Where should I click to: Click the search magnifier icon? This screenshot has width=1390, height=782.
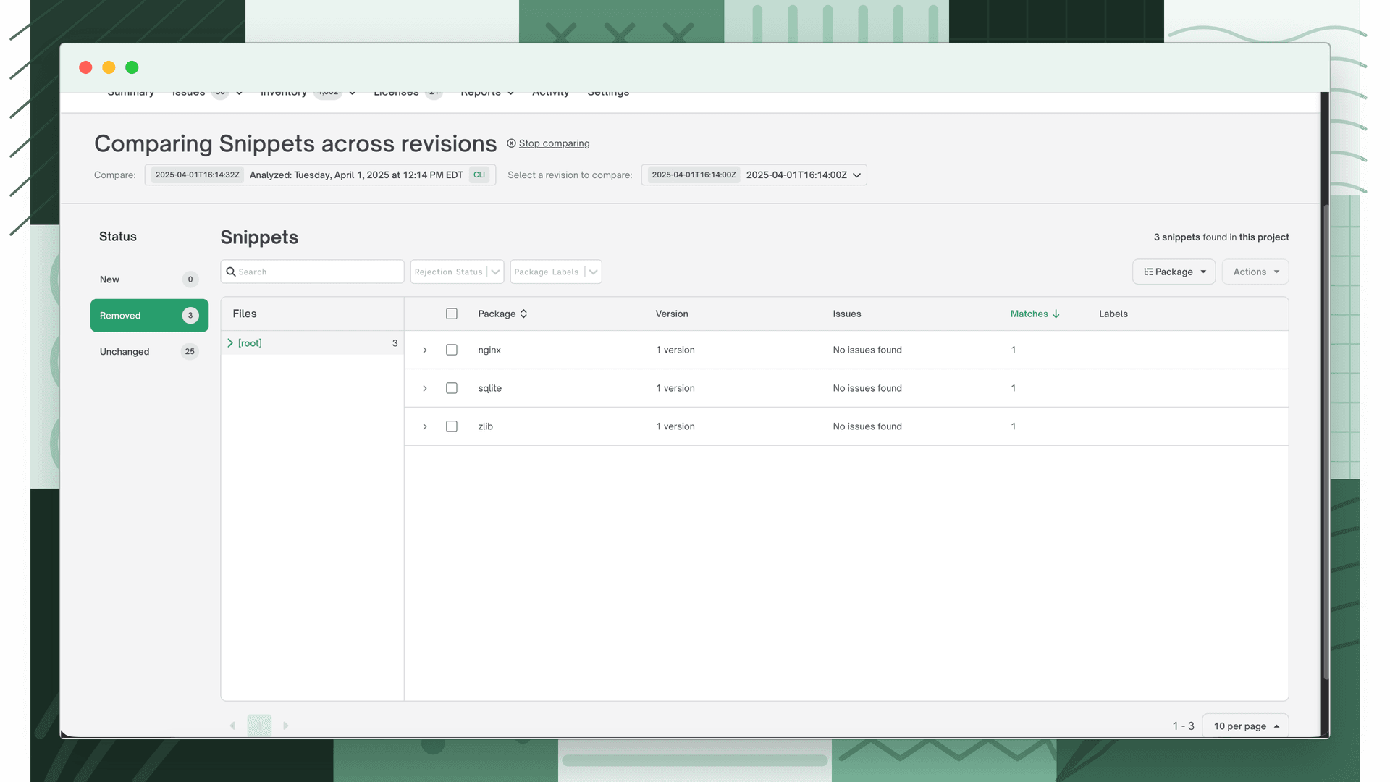pyautogui.click(x=231, y=272)
